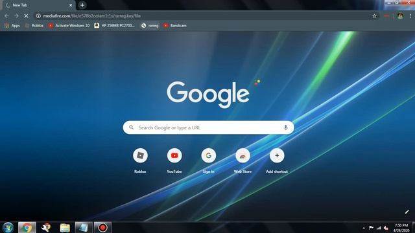This screenshot has height=233, width=415.
Task: Click the browser back arrow
Action: pos(6,16)
